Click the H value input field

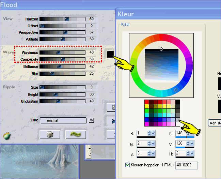(x=181, y=153)
